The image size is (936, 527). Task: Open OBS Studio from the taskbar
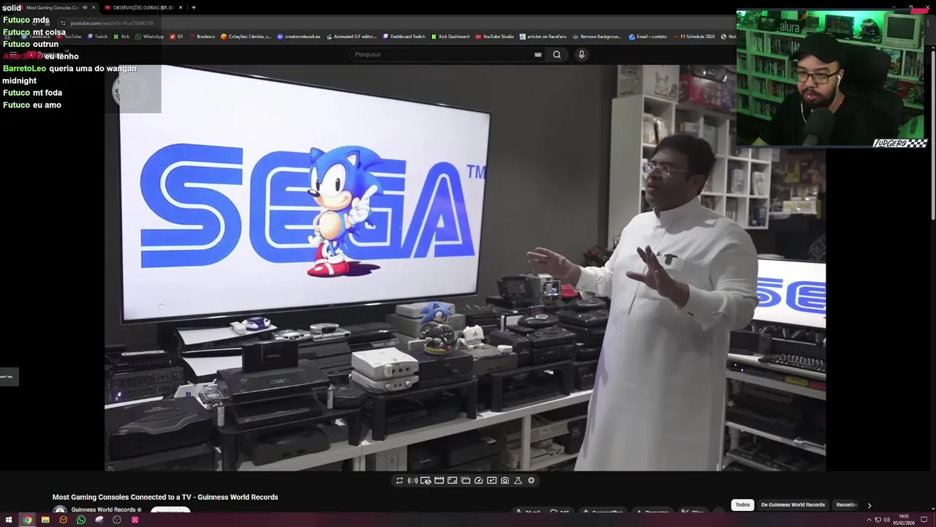pyautogui.click(x=117, y=520)
